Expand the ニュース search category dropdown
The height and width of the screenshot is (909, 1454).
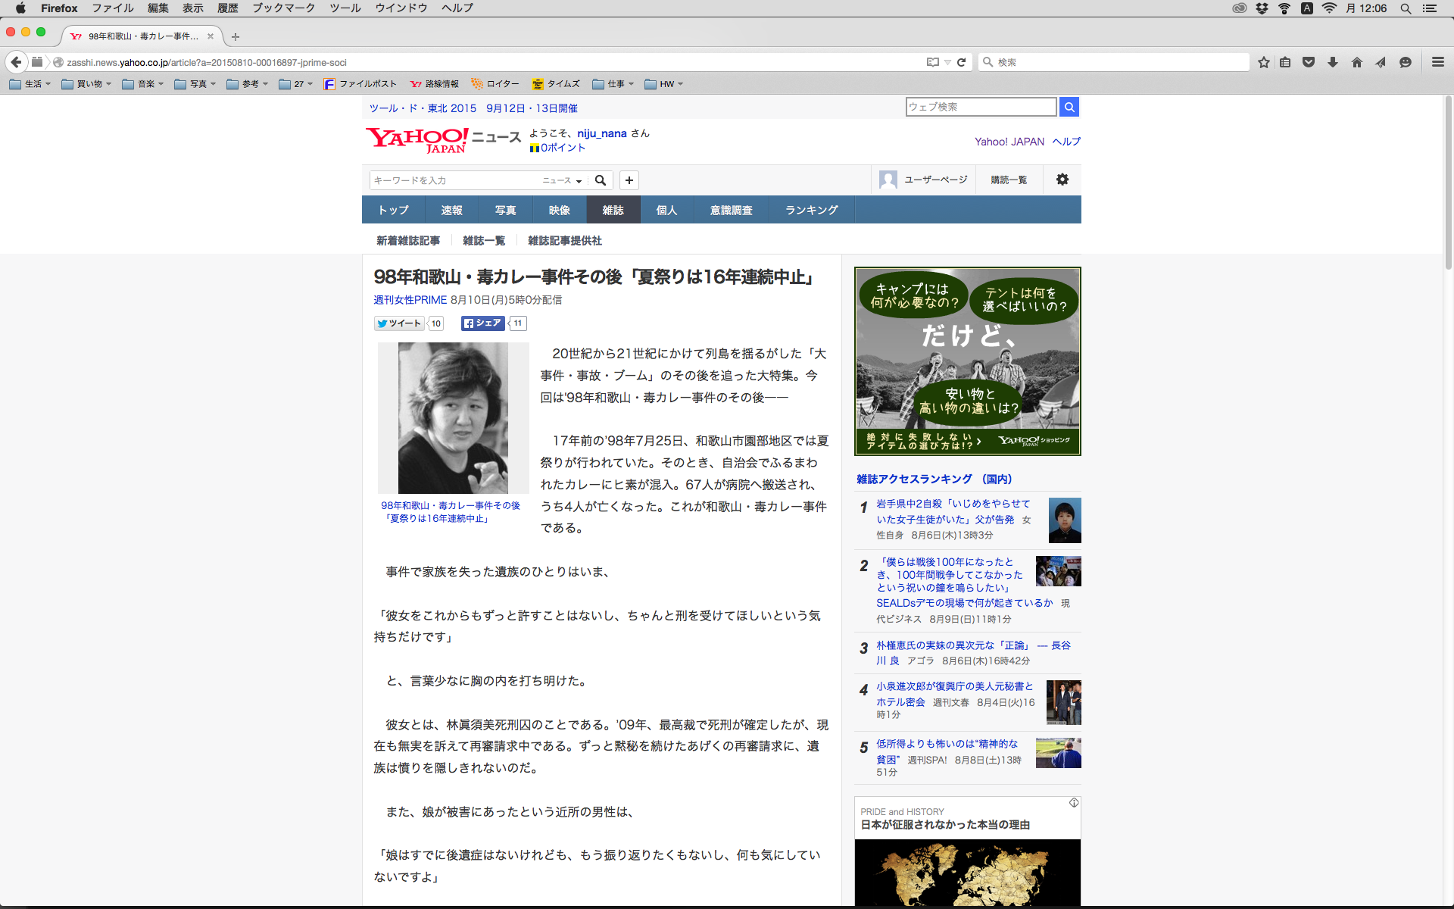coord(562,180)
